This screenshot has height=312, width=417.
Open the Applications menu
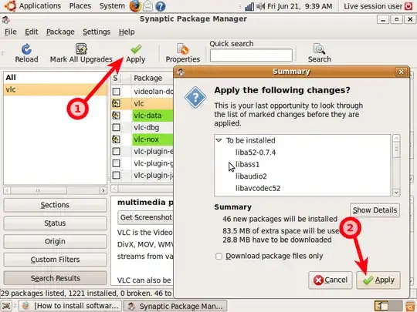[40, 6]
